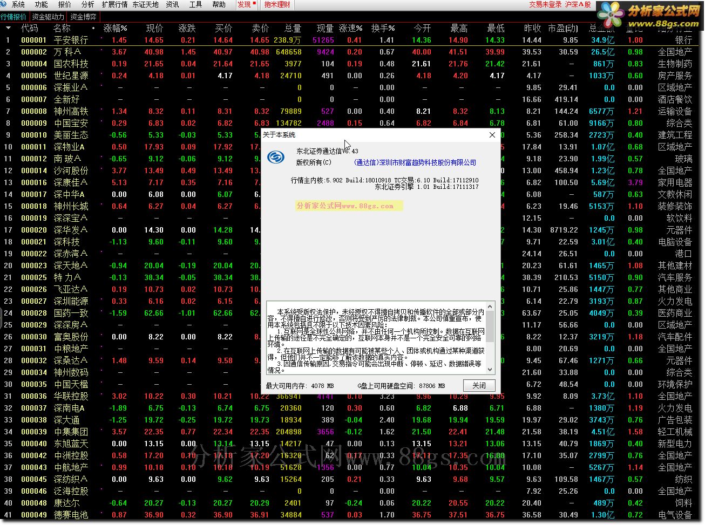This screenshot has width=705, height=525.
Task: Open the 东证天地 menu
Action: pyautogui.click(x=146, y=4)
